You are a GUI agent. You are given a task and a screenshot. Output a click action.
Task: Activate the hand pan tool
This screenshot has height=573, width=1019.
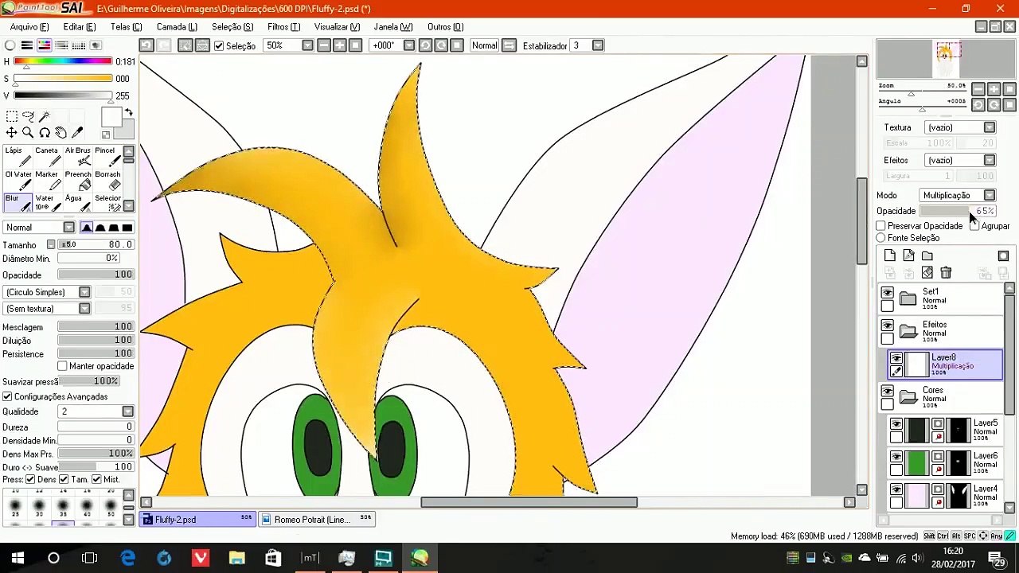point(61,133)
